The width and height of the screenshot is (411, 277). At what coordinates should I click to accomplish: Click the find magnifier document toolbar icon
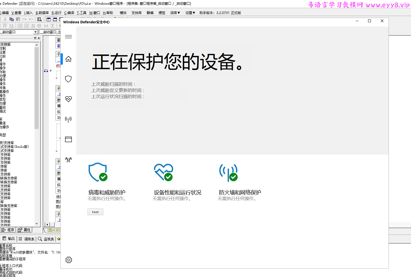tap(39, 19)
